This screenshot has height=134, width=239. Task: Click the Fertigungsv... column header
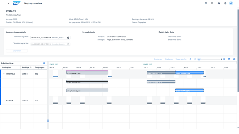point(41,68)
